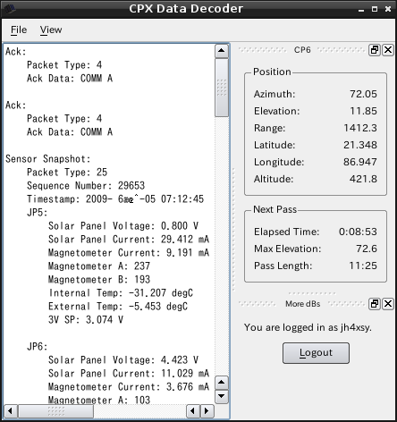Image resolution: width=397 pixels, height=422 pixels.
Task: Click the 'Sensor Snapshot:' heading line
Action: pyautogui.click(x=47, y=159)
